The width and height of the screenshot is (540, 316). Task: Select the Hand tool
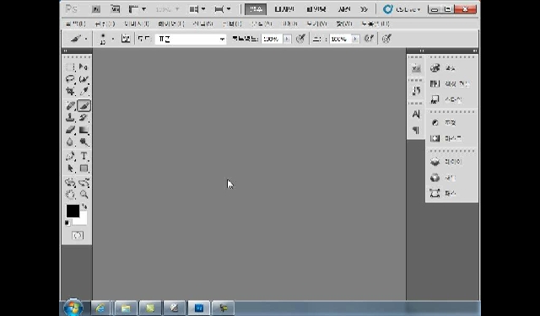click(x=70, y=195)
